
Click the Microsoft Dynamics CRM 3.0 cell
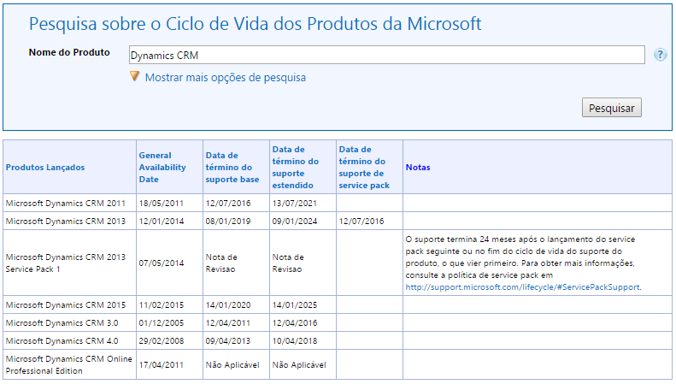coord(62,323)
